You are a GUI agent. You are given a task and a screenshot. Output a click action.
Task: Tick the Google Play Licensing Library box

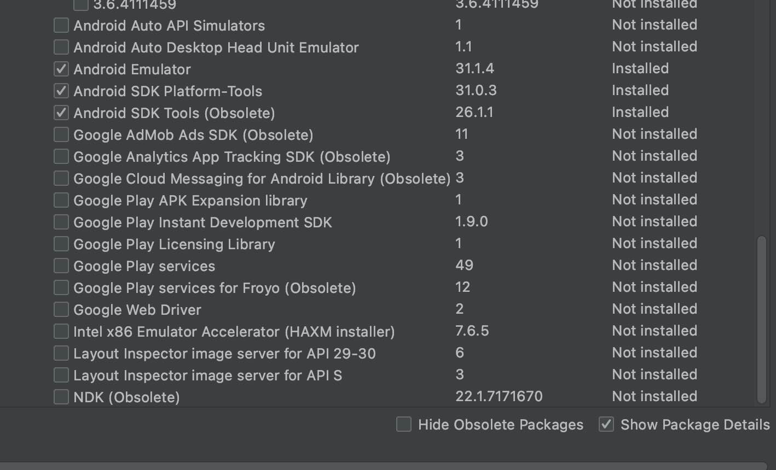[x=61, y=244]
